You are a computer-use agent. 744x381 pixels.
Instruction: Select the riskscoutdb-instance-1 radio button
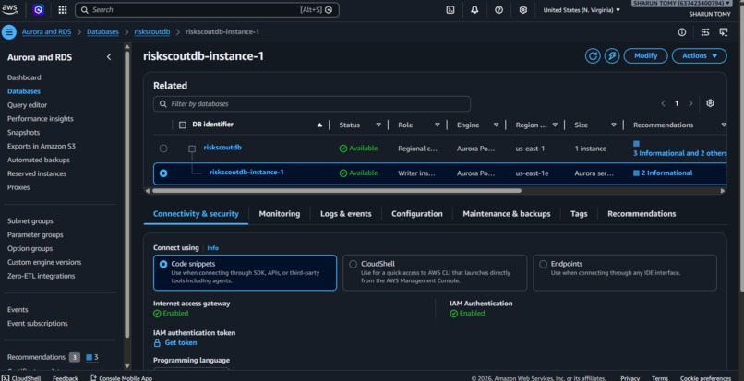(163, 173)
